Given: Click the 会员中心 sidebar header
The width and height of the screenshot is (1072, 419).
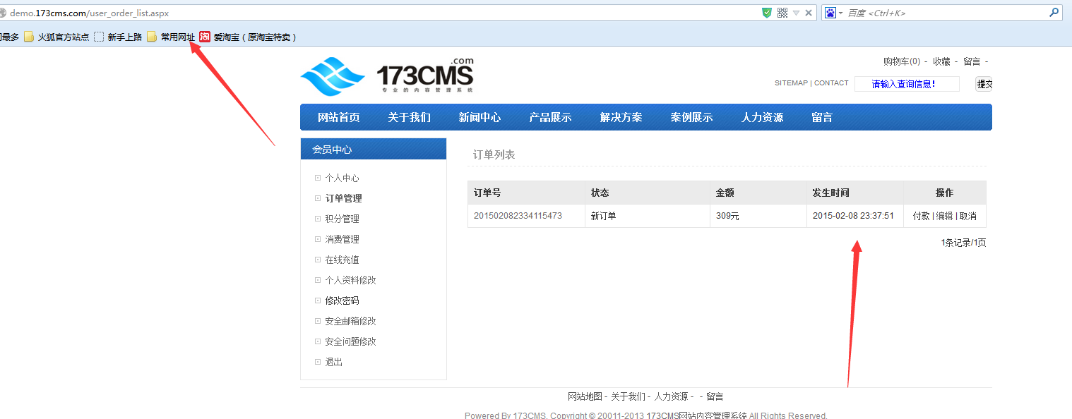Looking at the screenshot, I should (374, 149).
